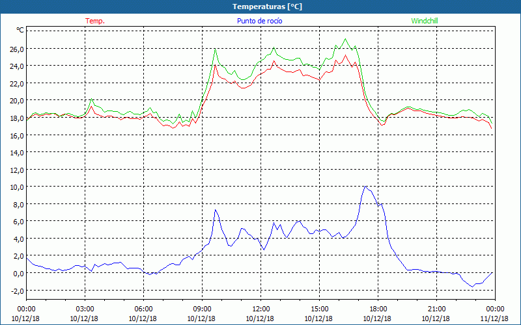Select the green "Windchill" legend label
521x325 pixels.
pyautogui.click(x=425, y=21)
